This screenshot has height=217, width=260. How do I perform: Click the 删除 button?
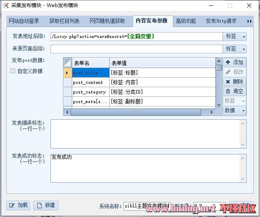[235, 81]
